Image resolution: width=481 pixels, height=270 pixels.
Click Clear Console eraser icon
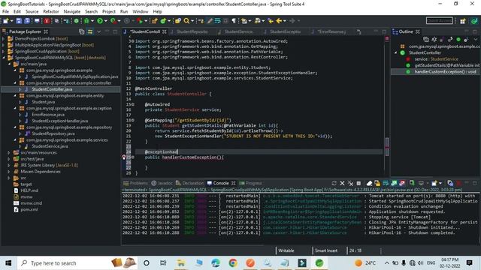(x=369, y=183)
